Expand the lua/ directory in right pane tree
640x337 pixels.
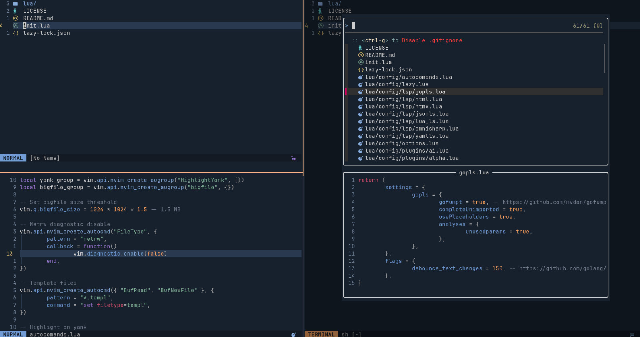pyautogui.click(x=334, y=4)
